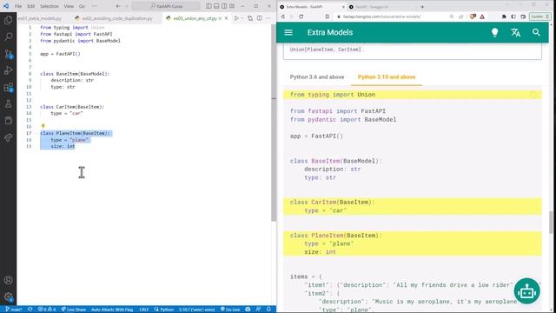556x313 pixels.
Task: Click the docs page vertical scrollbar
Action: click(551, 223)
